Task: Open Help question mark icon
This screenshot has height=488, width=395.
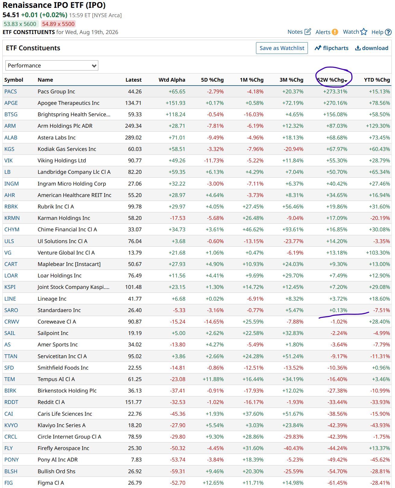Action: (x=388, y=32)
